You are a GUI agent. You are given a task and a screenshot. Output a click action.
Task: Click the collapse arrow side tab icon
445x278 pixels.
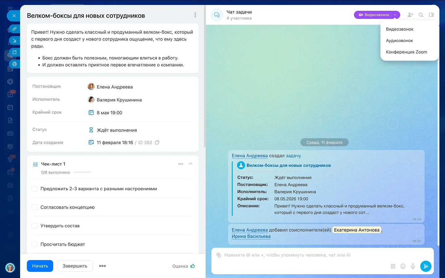click(x=15, y=40)
